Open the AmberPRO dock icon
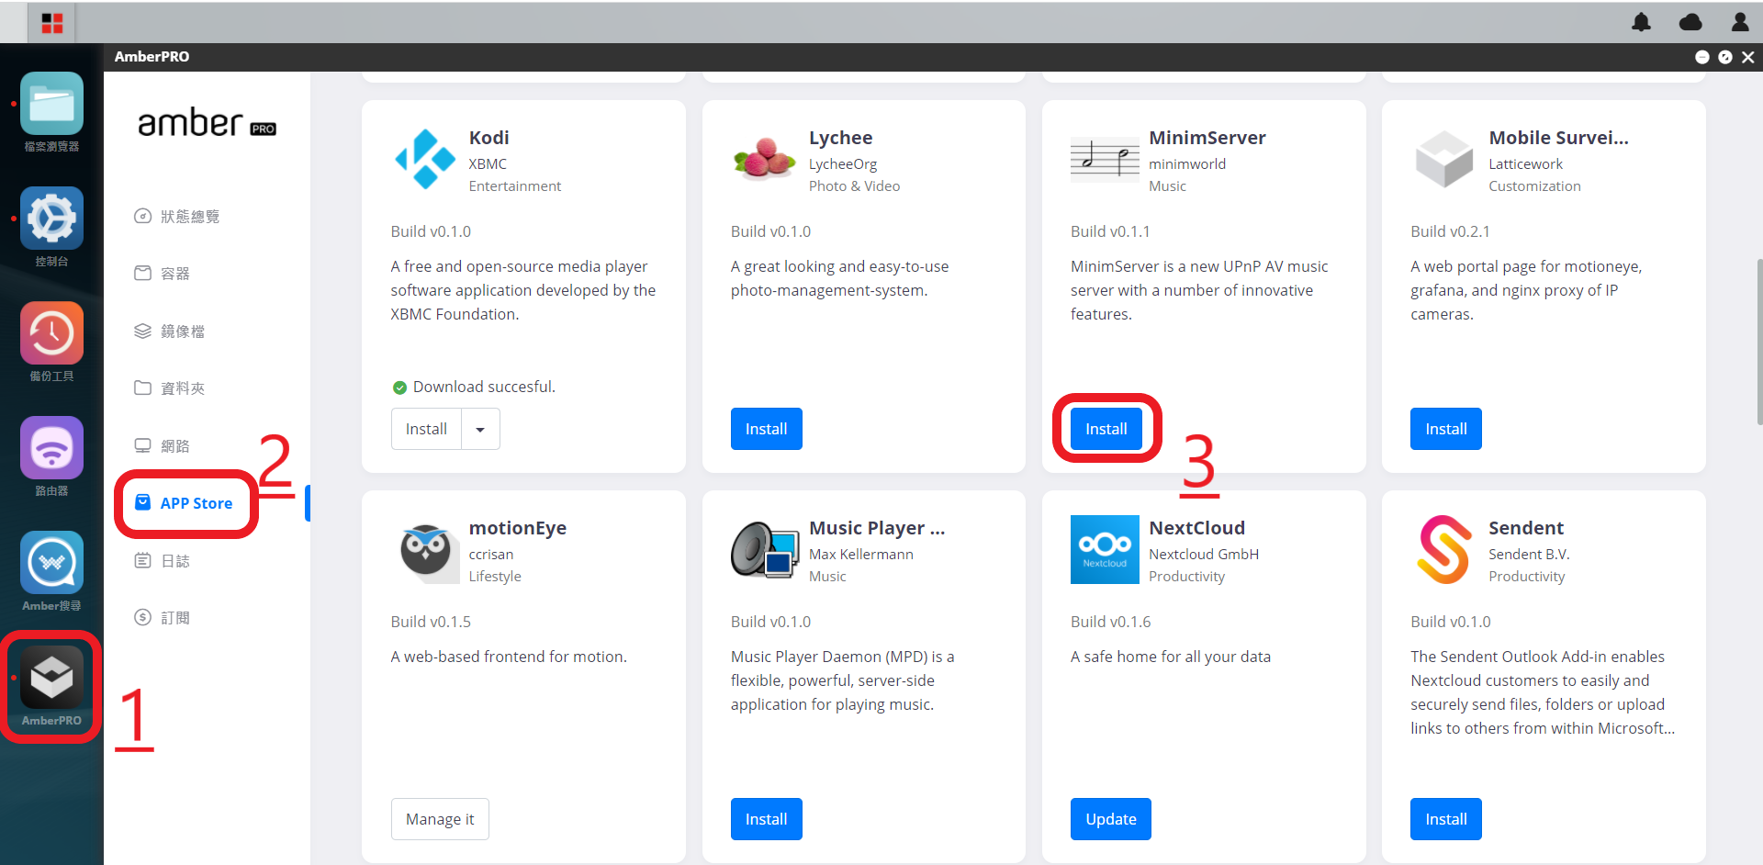 coord(51,678)
